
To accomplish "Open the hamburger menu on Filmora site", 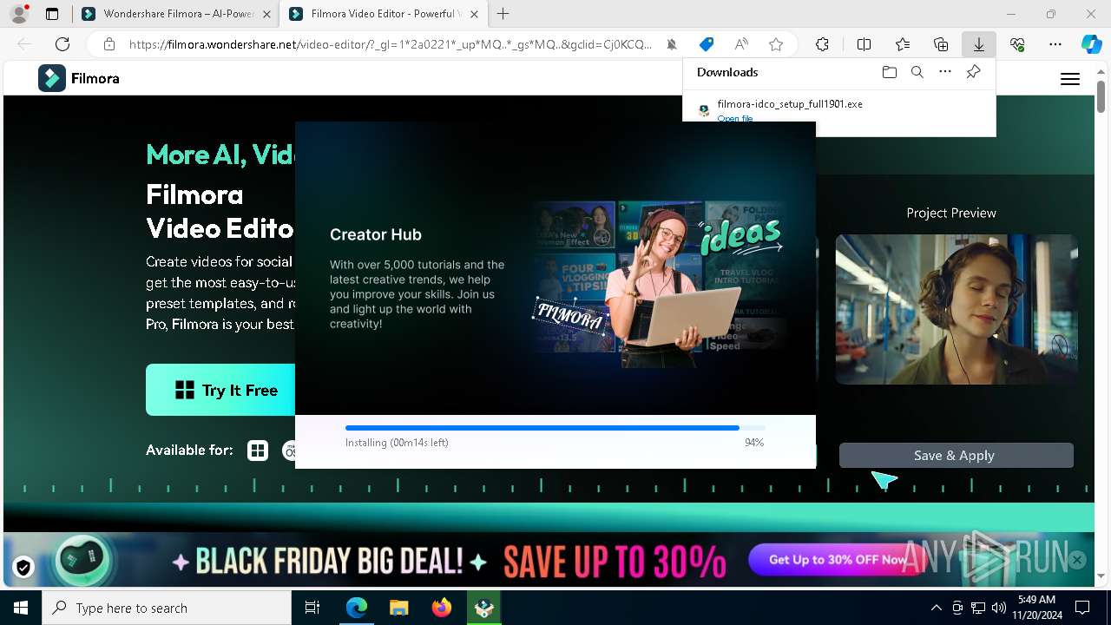I will click(x=1070, y=79).
